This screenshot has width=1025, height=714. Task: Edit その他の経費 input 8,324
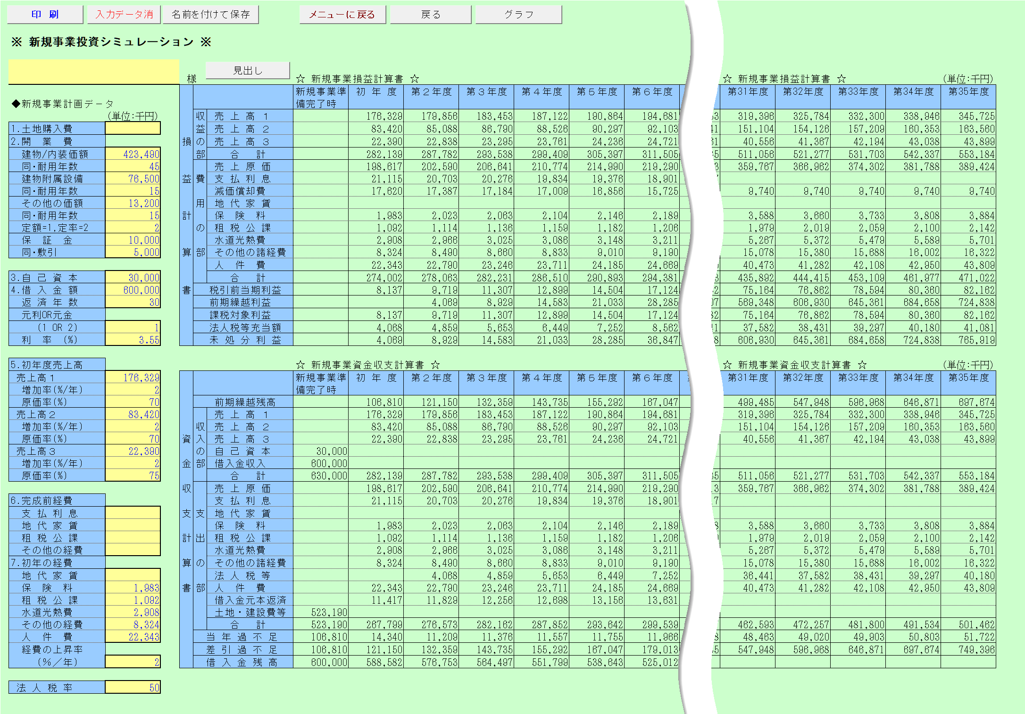click(133, 624)
